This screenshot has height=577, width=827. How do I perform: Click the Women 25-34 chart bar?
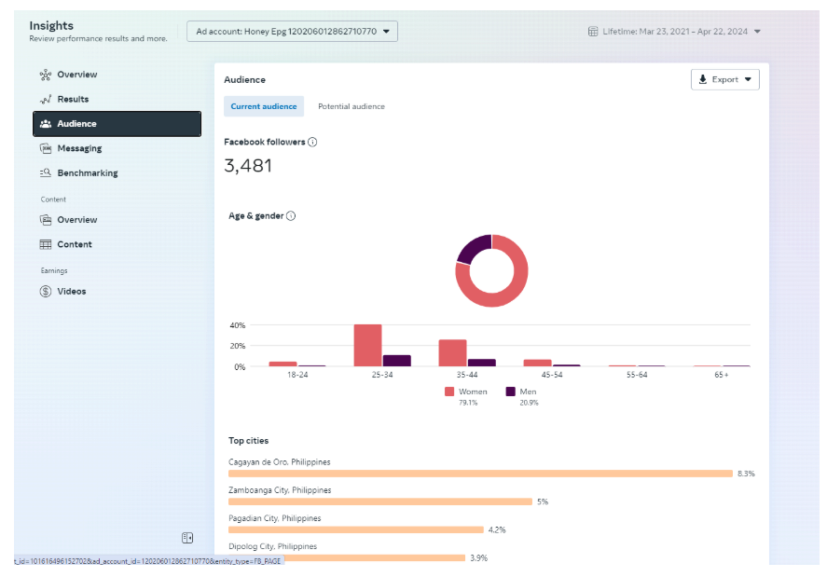coord(367,345)
